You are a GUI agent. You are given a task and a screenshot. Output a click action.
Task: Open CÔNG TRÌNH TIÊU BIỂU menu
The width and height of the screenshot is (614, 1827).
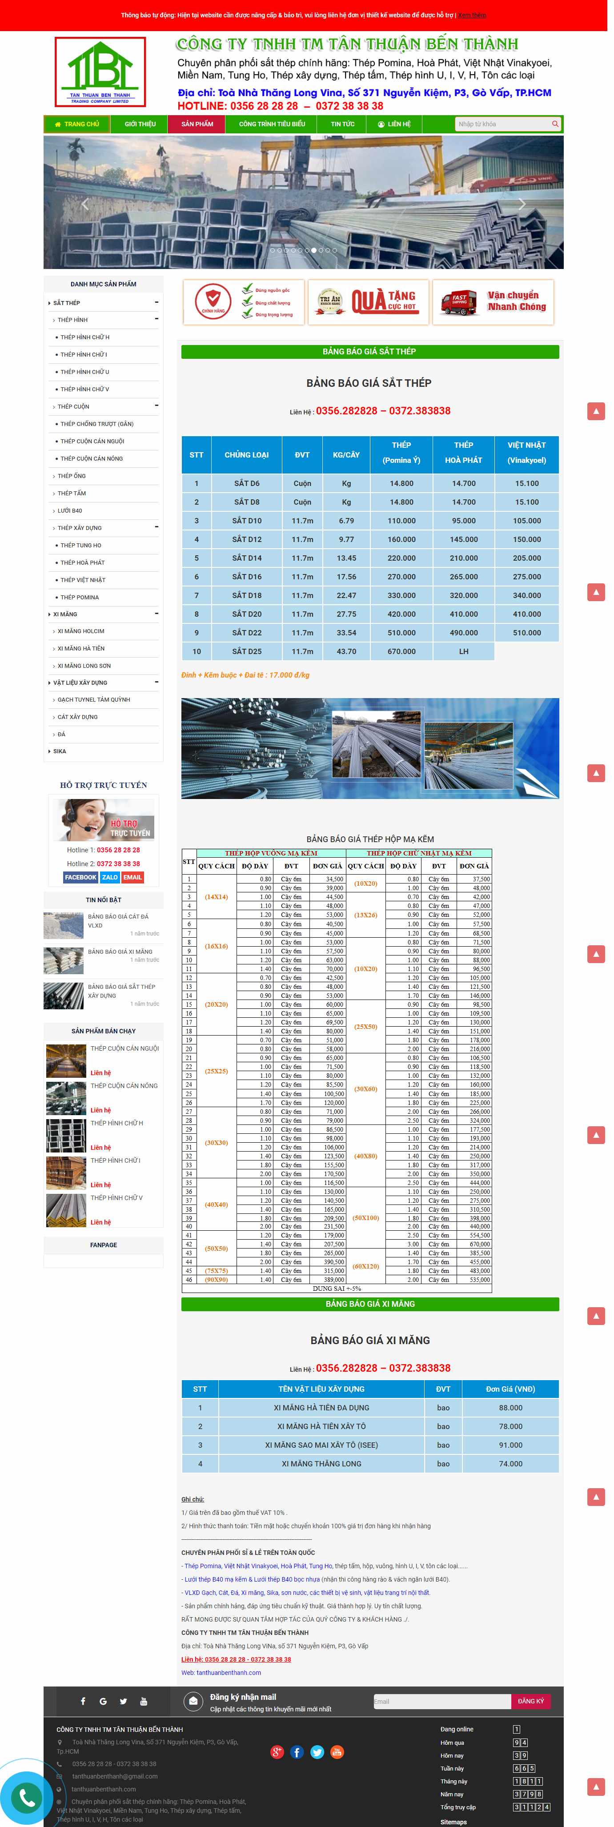(x=272, y=124)
